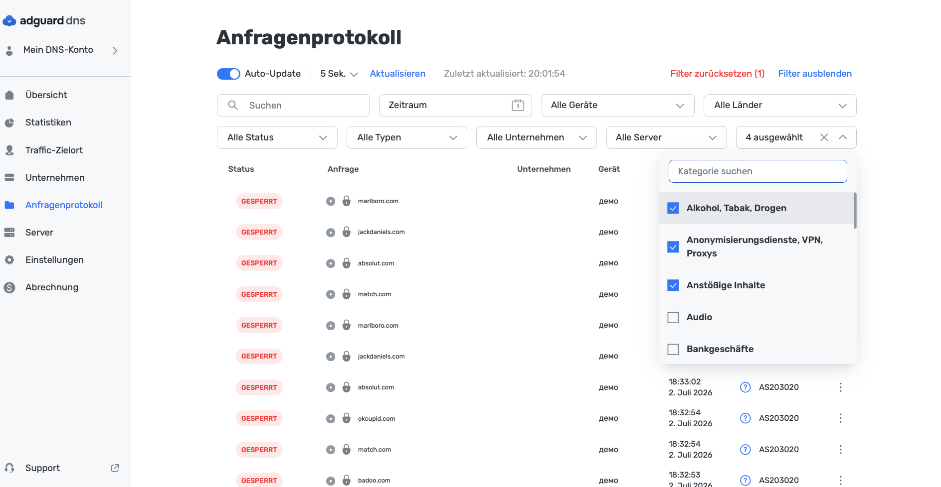Click lock icon of okcupid.com row
The width and height of the screenshot is (941, 487).
tap(347, 418)
